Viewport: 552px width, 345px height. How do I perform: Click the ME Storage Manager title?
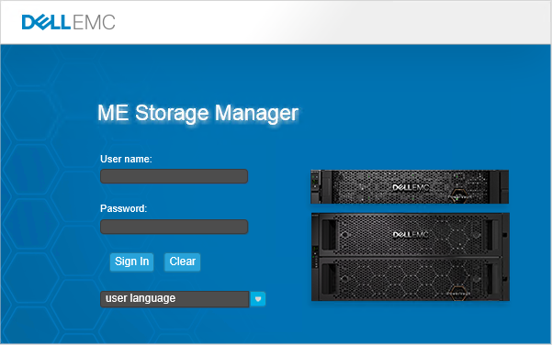click(x=197, y=113)
